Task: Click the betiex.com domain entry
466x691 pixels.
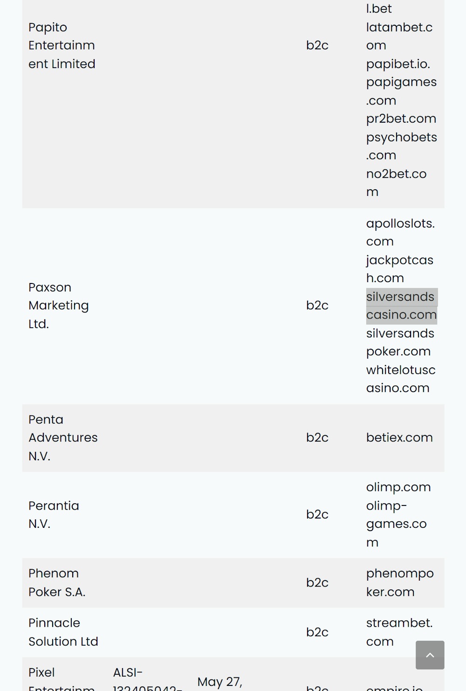Action: point(399,438)
